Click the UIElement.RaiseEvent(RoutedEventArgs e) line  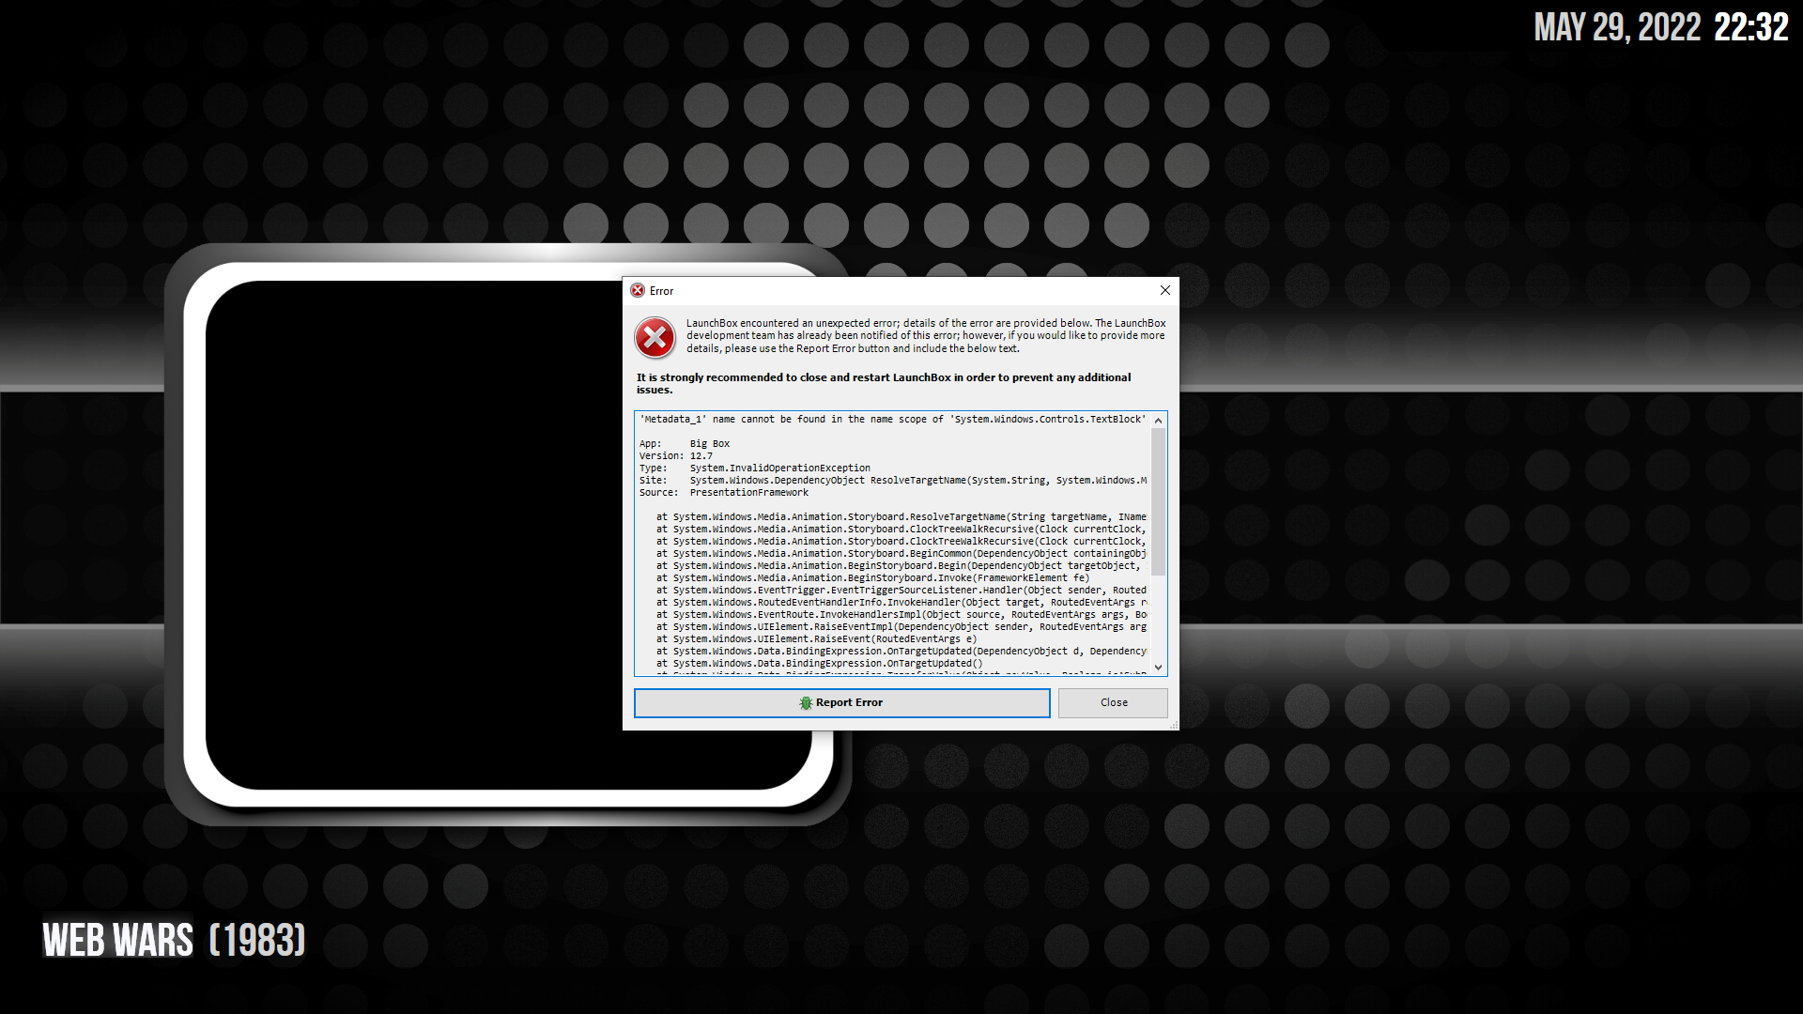point(816,638)
